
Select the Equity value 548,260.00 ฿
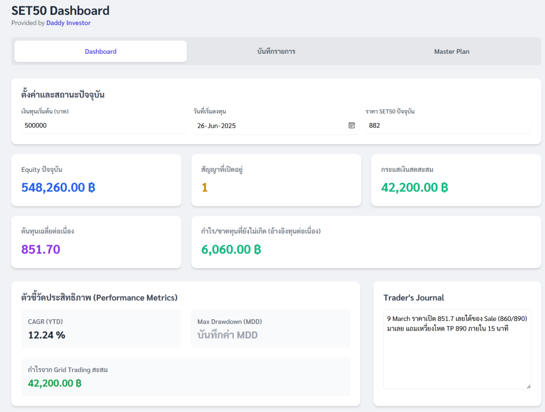(58, 187)
